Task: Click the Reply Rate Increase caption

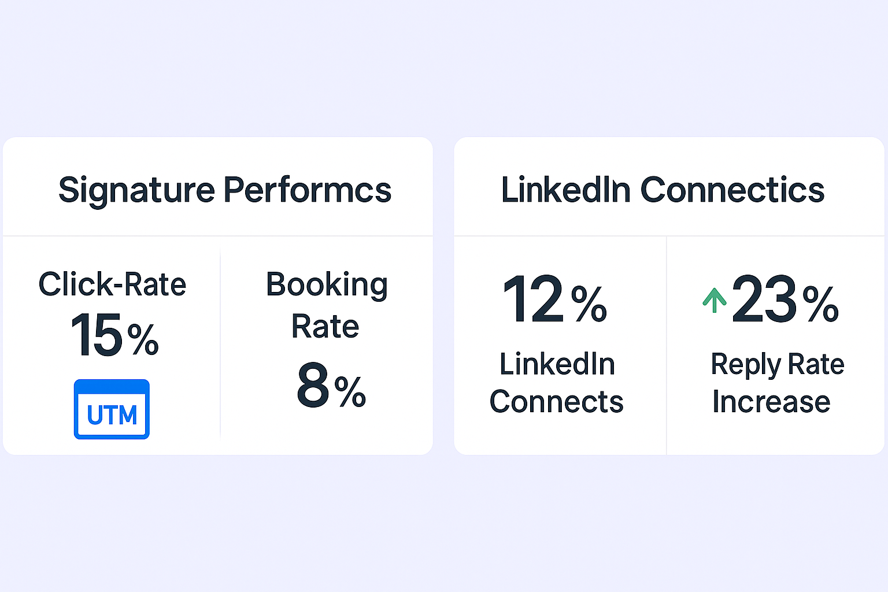Action: pos(777,383)
